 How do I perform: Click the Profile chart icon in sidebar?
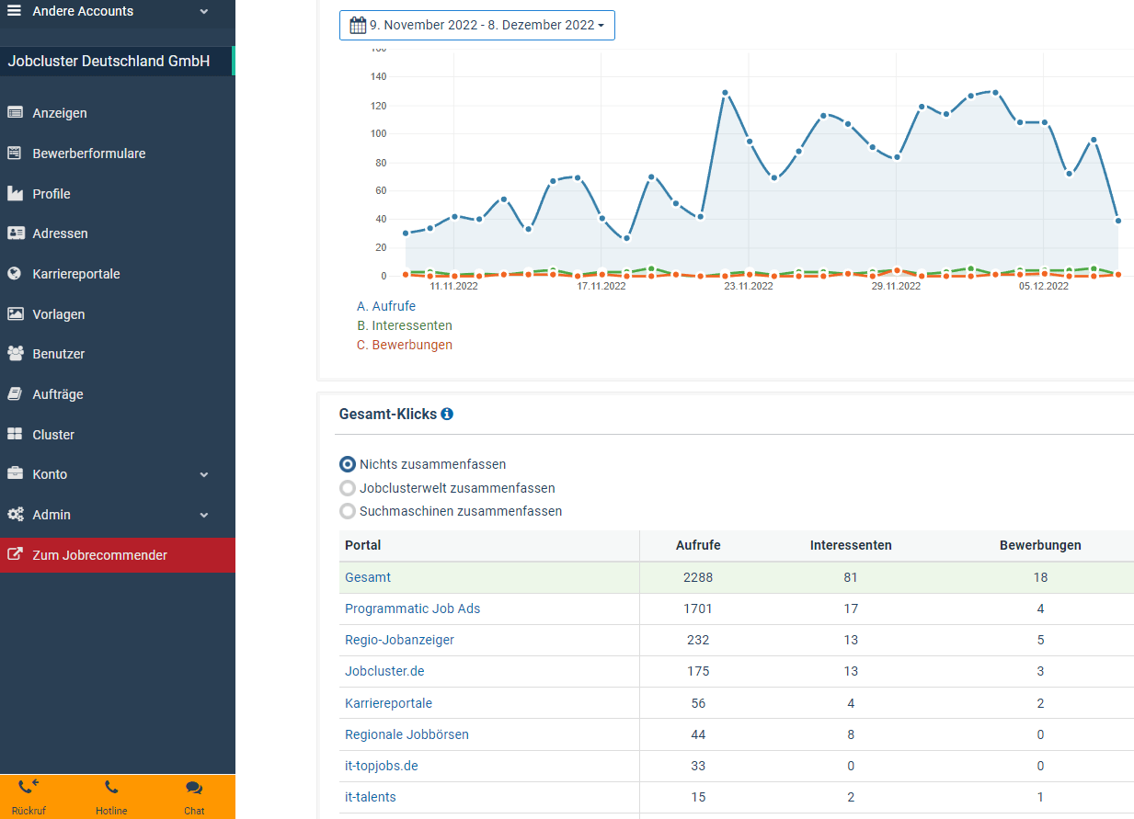15,194
